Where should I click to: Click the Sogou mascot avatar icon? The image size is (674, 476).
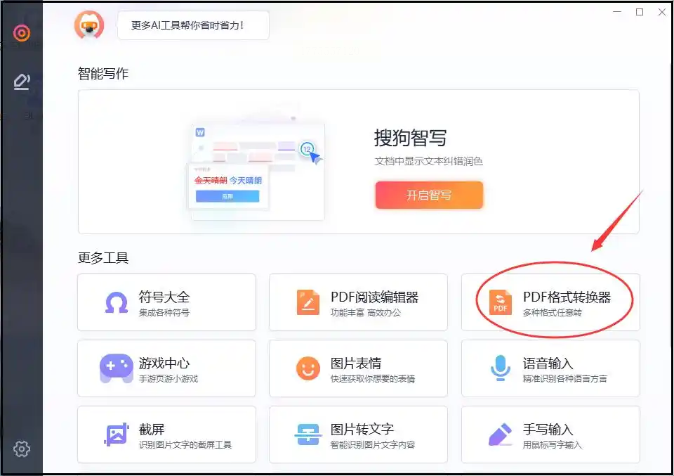[89, 25]
